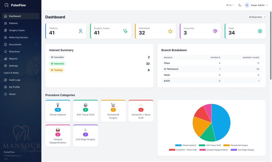The image size is (272, 162).
Task: Open the Dental Implants count badge 19
Action: [58, 110]
